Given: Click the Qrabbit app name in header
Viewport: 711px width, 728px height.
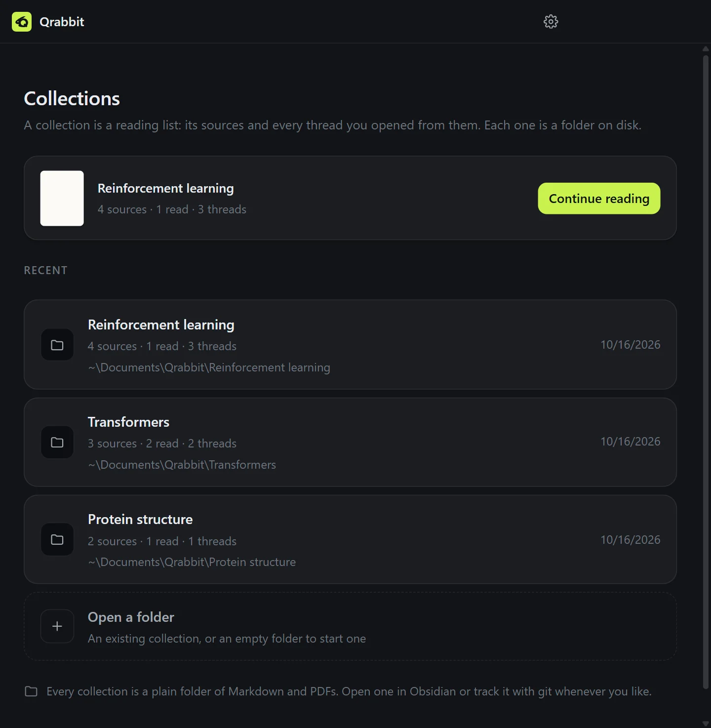Looking at the screenshot, I should click(x=62, y=22).
